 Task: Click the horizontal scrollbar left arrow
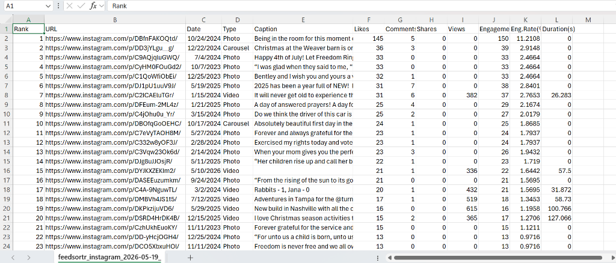click(x=389, y=258)
